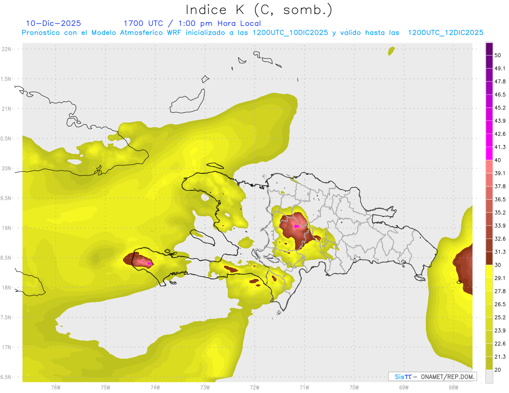This screenshot has width=509, height=393.
Task: Click the "42.6" color scale value
Action: pos(501,134)
